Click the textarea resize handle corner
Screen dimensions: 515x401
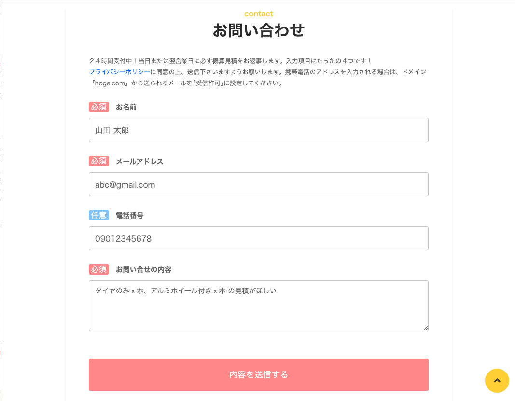tap(426, 328)
